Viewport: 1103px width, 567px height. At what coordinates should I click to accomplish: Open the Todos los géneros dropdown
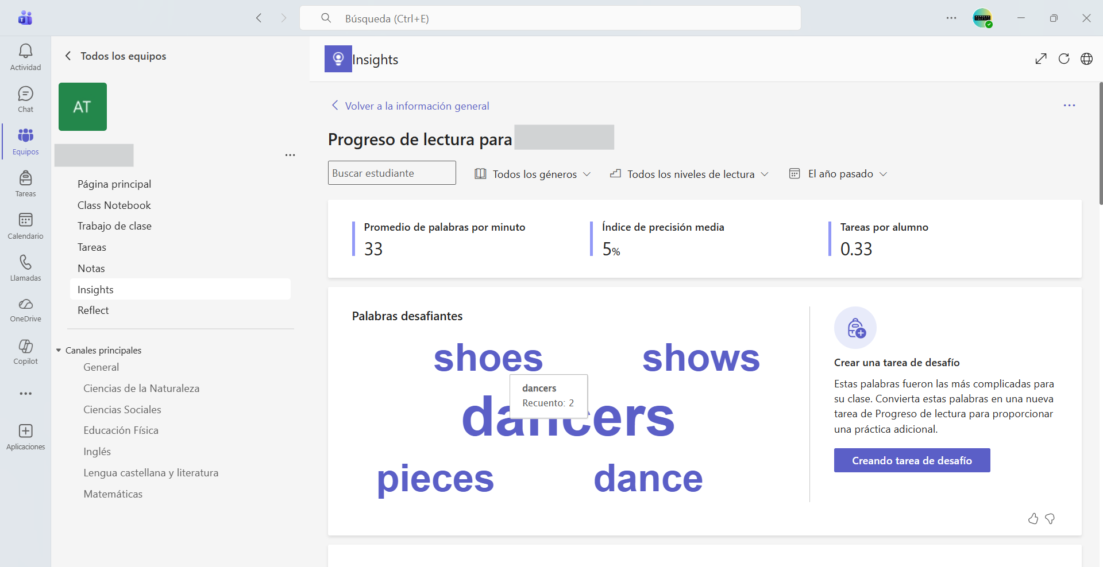[x=533, y=174]
